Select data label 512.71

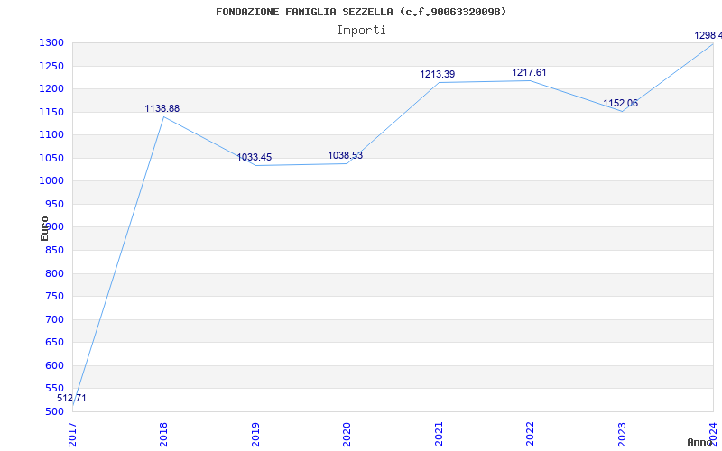71,399
